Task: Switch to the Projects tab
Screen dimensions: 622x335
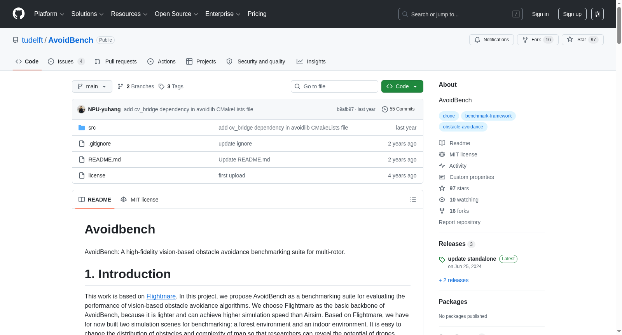Action: click(201, 61)
